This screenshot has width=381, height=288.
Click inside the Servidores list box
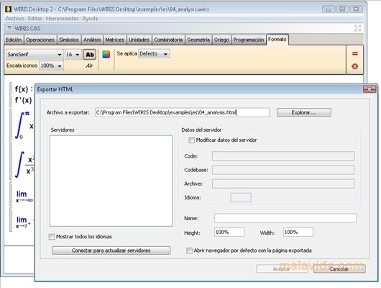111,181
